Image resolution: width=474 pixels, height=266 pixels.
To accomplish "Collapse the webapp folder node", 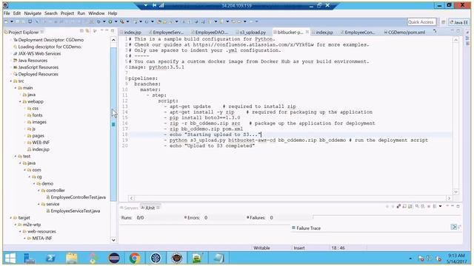I will pyautogui.click(x=20, y=102).
